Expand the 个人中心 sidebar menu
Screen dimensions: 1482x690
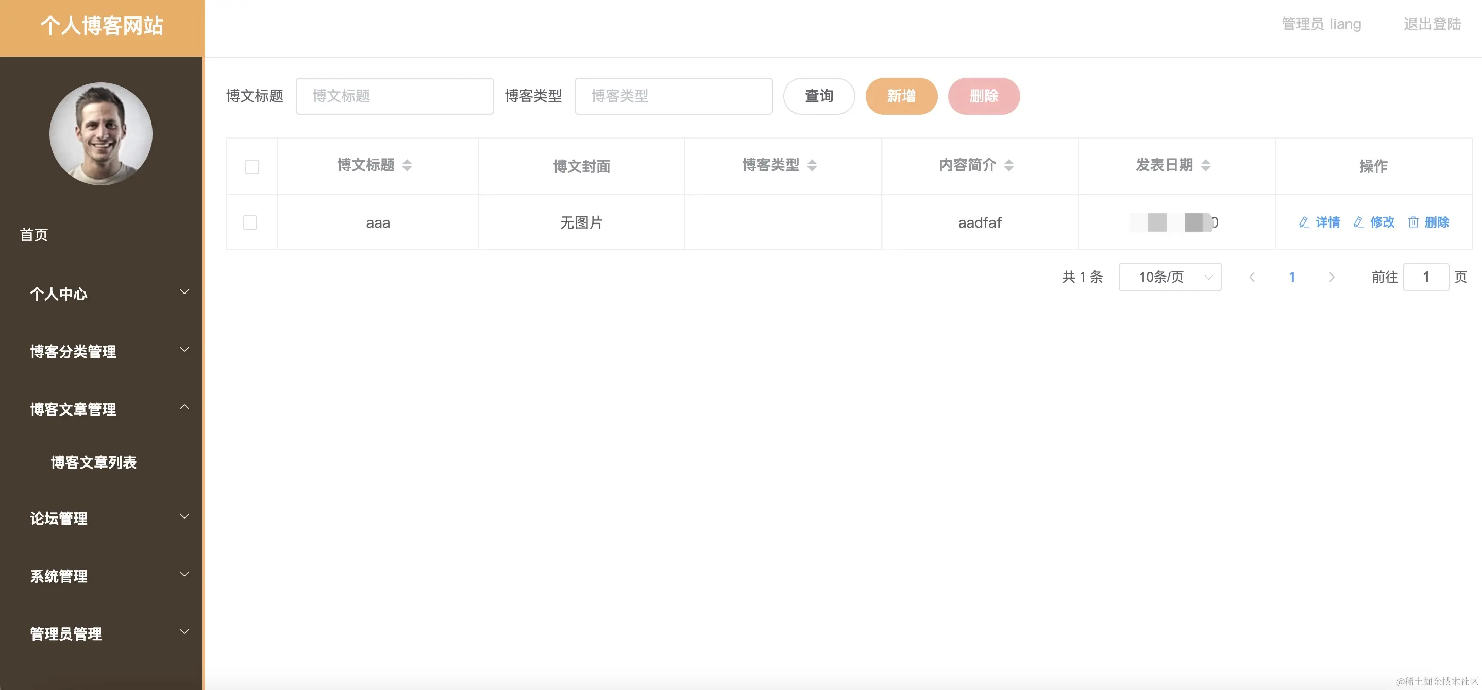point(59,294)
